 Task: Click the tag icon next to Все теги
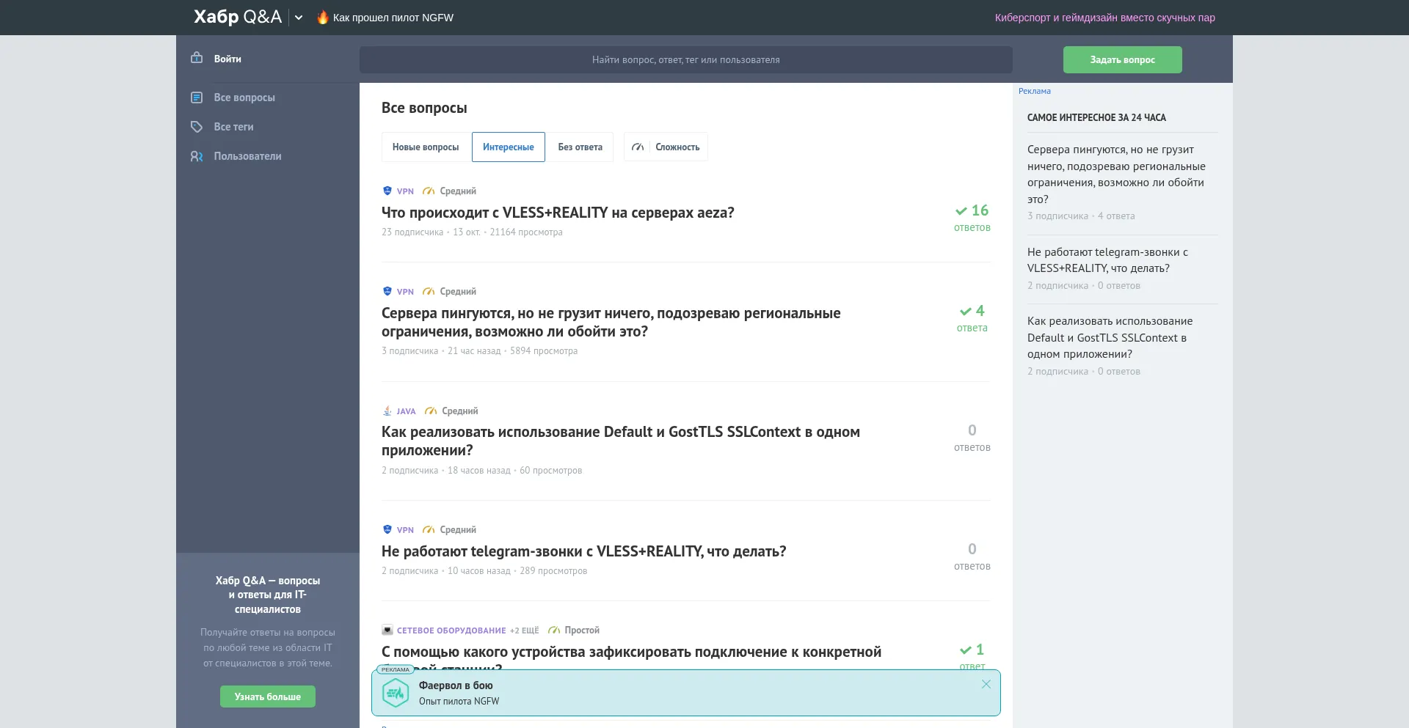point(197,127)
